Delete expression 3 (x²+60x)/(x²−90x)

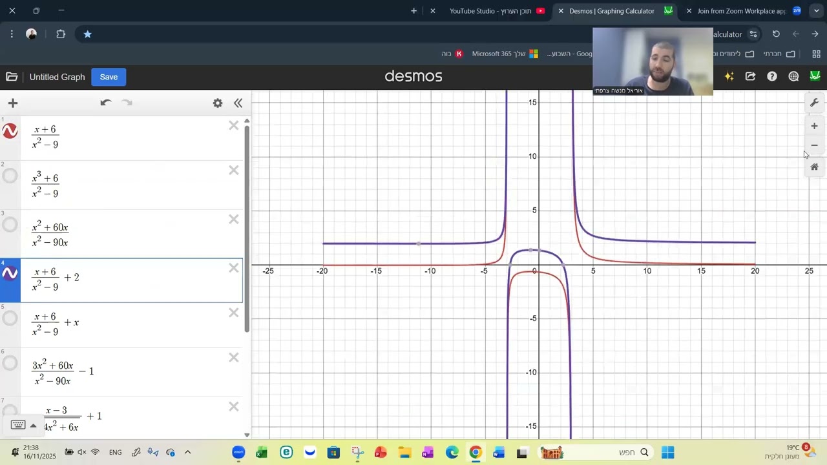tap(233, 220)
